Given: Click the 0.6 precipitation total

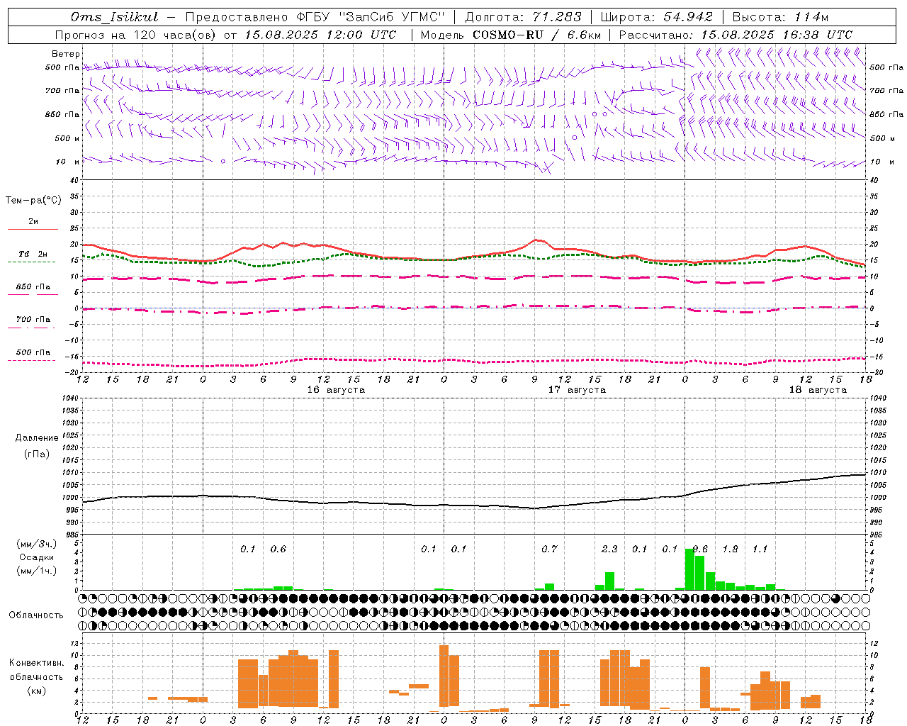Looking at the screenshot, I should (278, 549).
